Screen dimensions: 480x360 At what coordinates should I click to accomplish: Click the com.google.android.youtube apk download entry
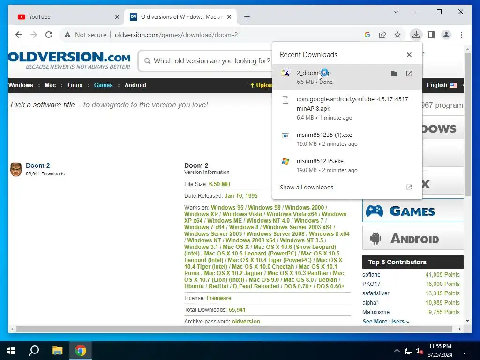coord(347,108)
